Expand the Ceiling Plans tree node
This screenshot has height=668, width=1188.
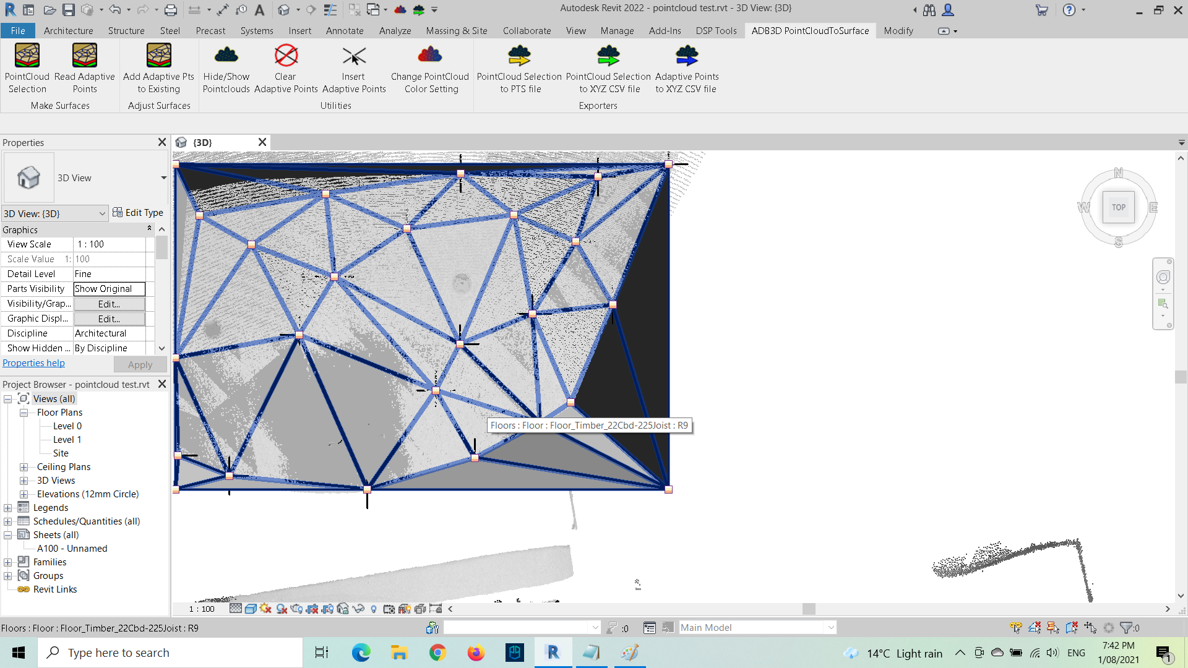pos(24,467)
